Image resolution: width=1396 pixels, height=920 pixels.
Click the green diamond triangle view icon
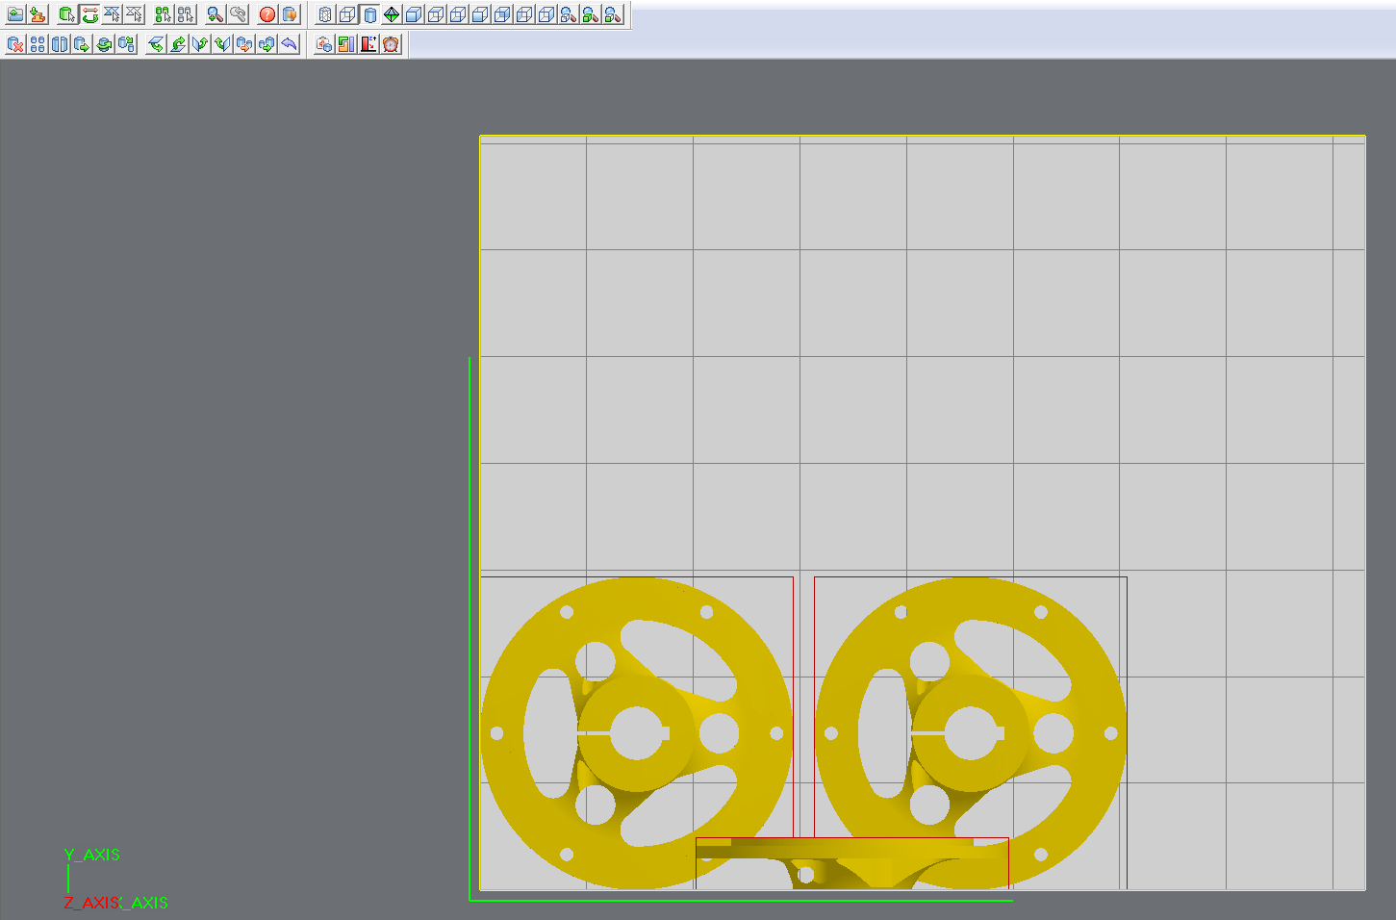[392, 14]
